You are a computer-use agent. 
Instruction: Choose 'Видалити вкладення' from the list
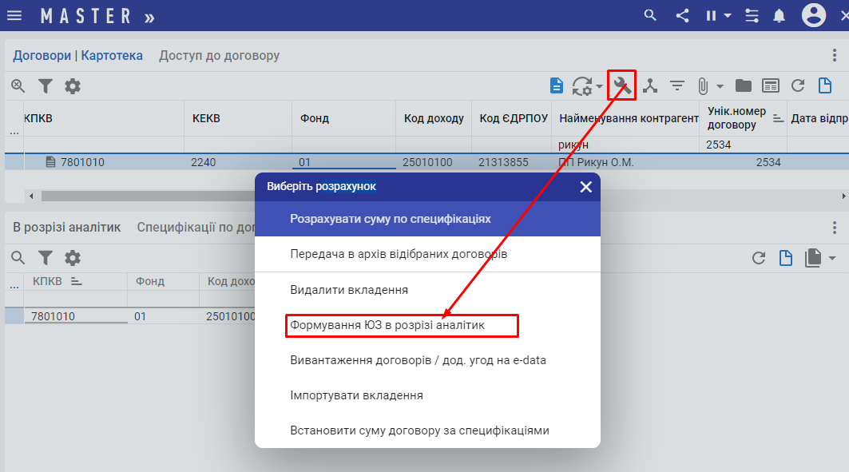349,290
